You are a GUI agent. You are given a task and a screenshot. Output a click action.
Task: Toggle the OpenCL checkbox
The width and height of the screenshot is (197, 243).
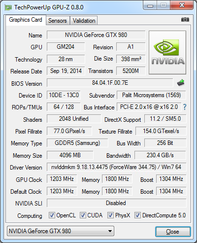[x=52, y=215]
